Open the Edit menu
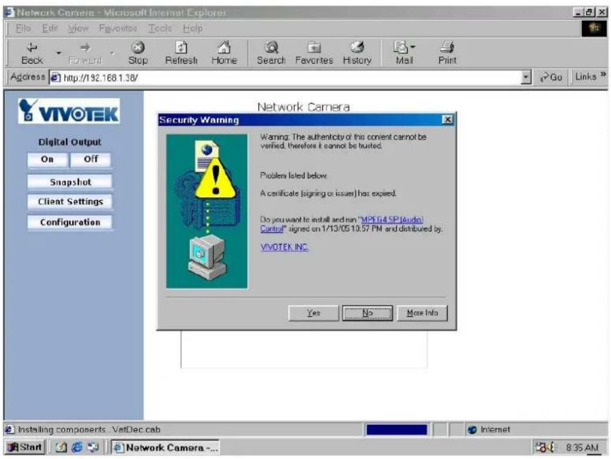The image size is (611, 459). [x=50, y=28]
